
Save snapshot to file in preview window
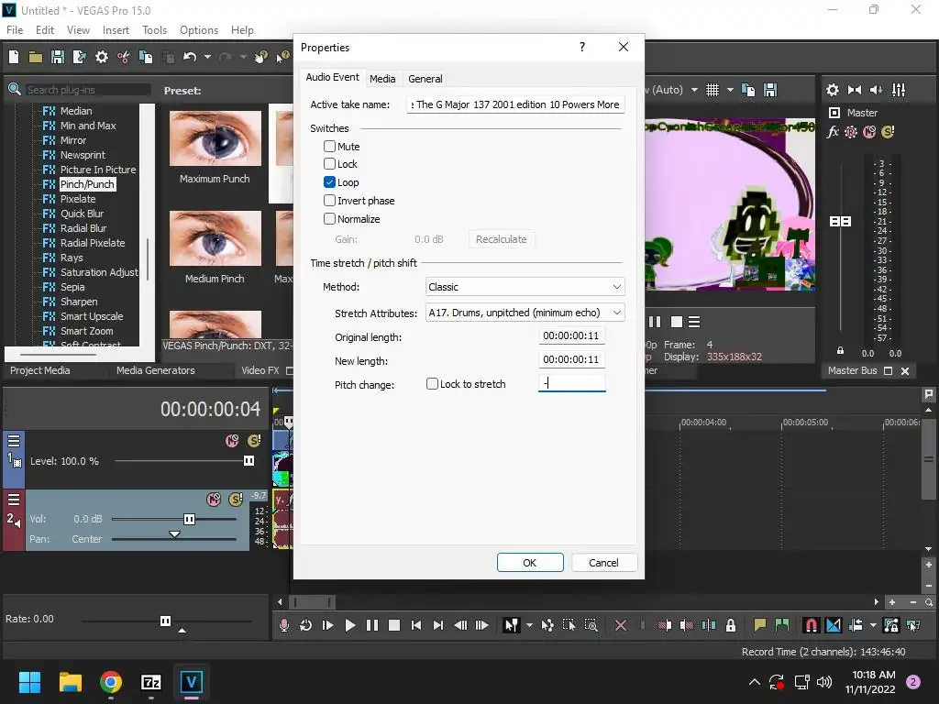(x=770, y=90)
